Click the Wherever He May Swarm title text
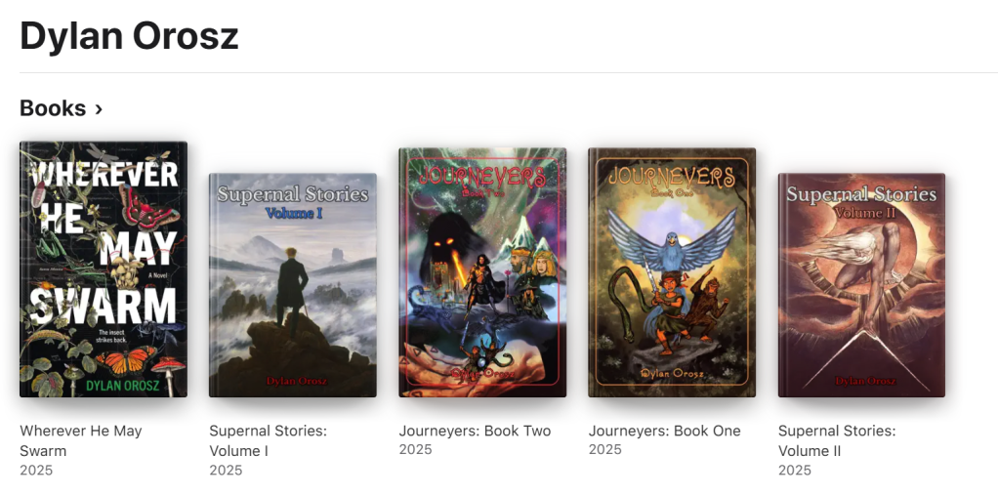This screenshot has height=495, width=998. coord(81,440)
